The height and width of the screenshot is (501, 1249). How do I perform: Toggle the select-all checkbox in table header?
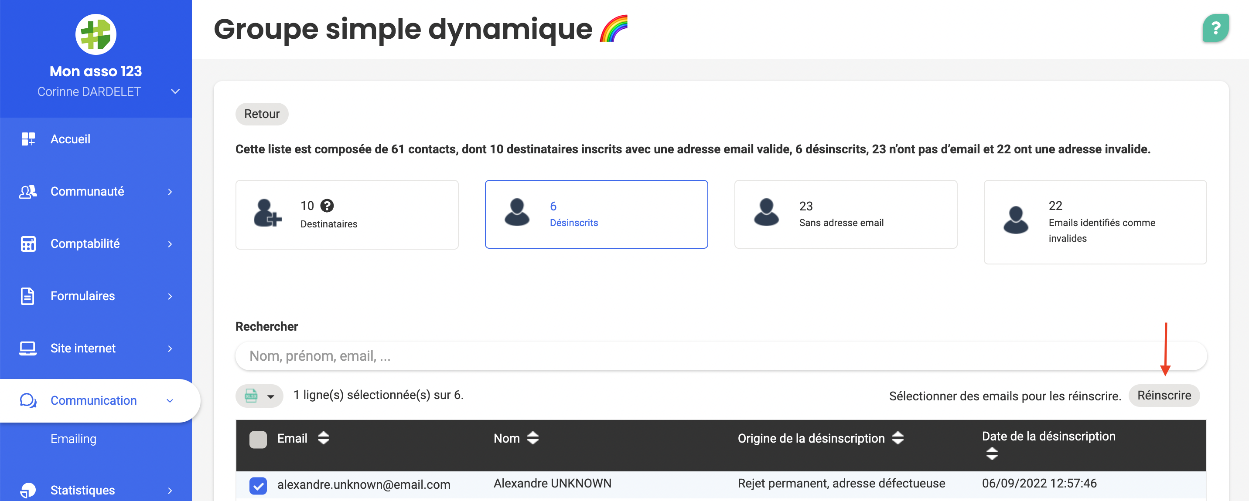pos(258,440)
